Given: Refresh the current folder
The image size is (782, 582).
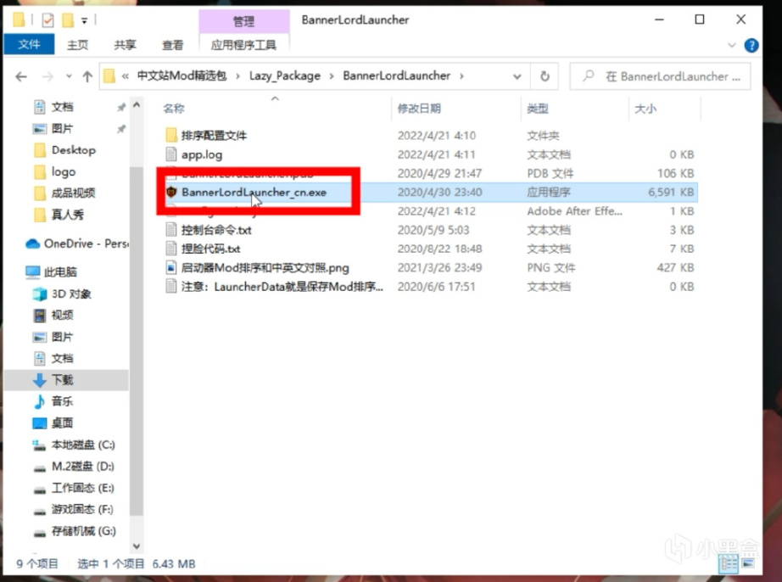Looking at the screenshot, I should pyautogui.click(x=545, y=76).
